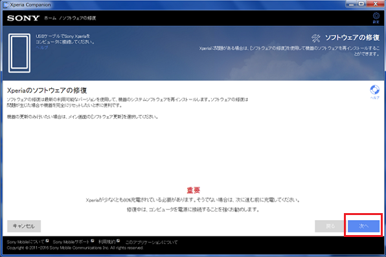Screen dimensions: 386x257
Task: Close the Xperia Companion window
Action: tap(376, 4)
